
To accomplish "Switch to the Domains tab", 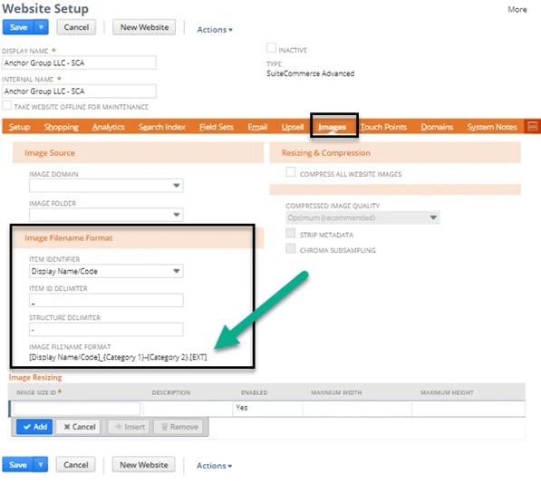I will 437,127.
